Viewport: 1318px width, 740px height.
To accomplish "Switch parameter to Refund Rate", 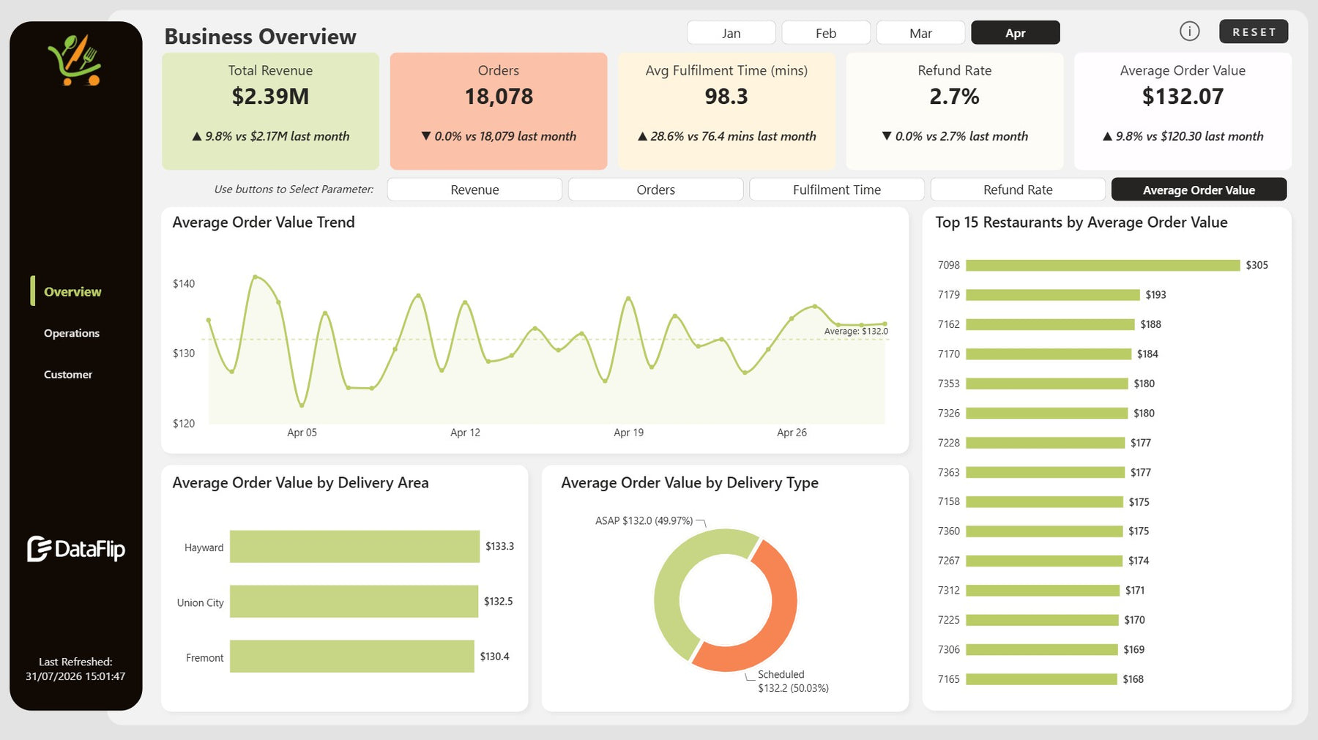I will [1018, 190].
